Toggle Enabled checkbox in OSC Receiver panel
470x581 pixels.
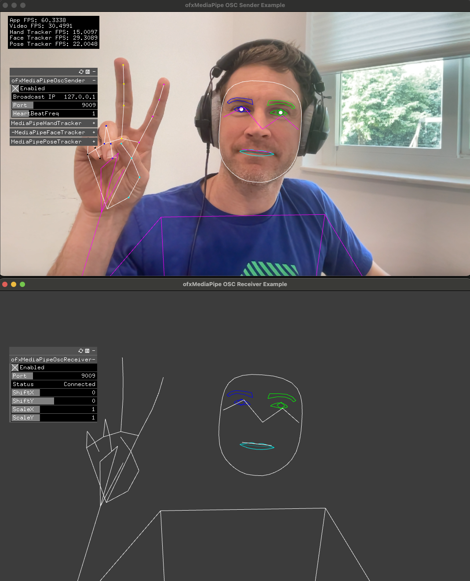[x=15, y=368]
